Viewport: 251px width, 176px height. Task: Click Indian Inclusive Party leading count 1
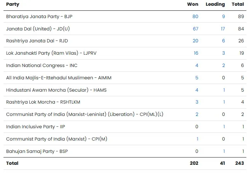pos(224,127)
